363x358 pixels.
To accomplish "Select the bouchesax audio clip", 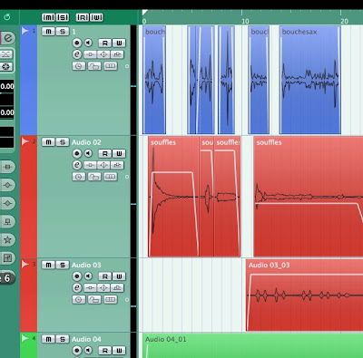I will pos(310,80).
